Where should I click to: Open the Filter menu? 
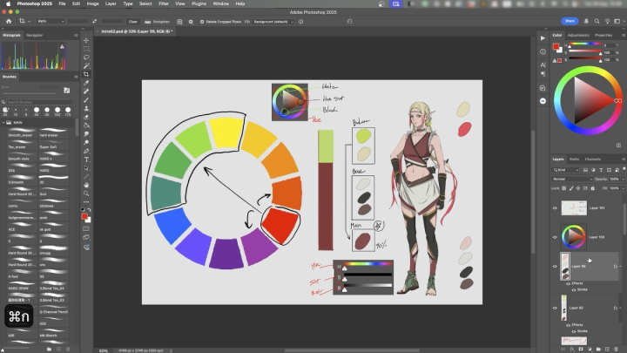click(x=162, y=3)
